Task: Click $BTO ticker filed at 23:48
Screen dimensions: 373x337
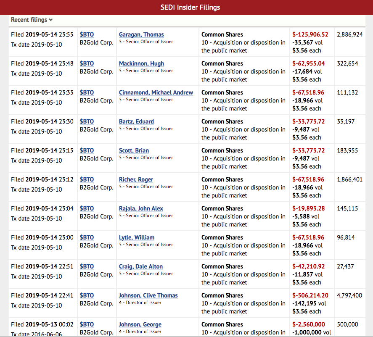Action: point(87,63)
